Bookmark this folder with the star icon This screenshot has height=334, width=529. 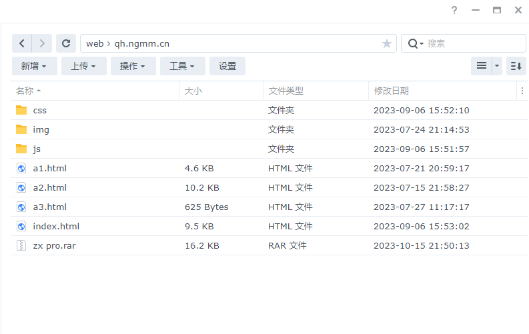(x=387, y=43)
